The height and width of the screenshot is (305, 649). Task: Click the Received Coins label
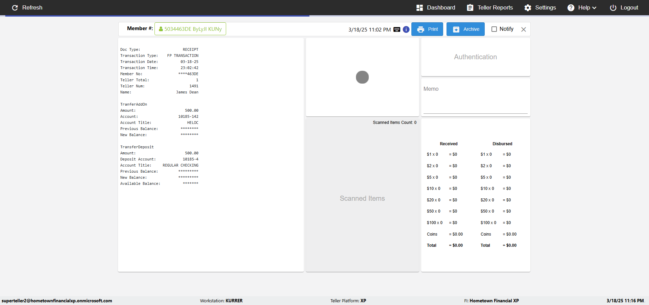click(432, 234)
